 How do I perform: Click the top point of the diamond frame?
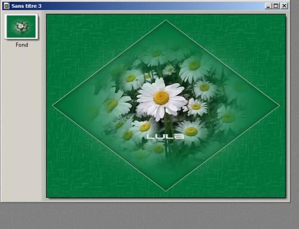coord(166,20)
